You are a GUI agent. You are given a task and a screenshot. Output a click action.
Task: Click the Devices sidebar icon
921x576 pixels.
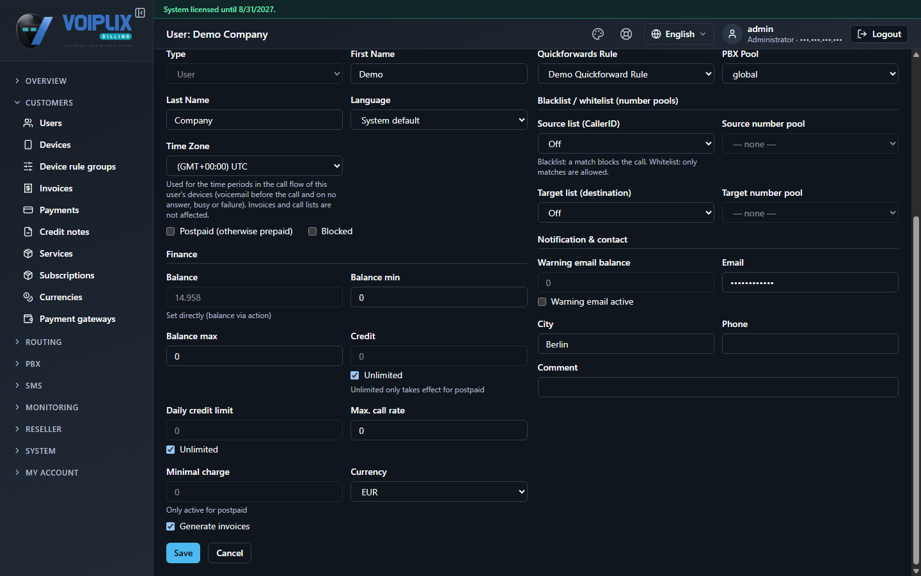(28, 145)
